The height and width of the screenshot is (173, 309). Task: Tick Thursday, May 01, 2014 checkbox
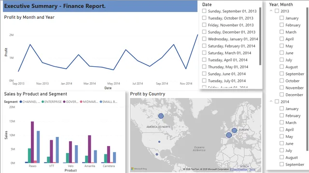click(204, 67)
